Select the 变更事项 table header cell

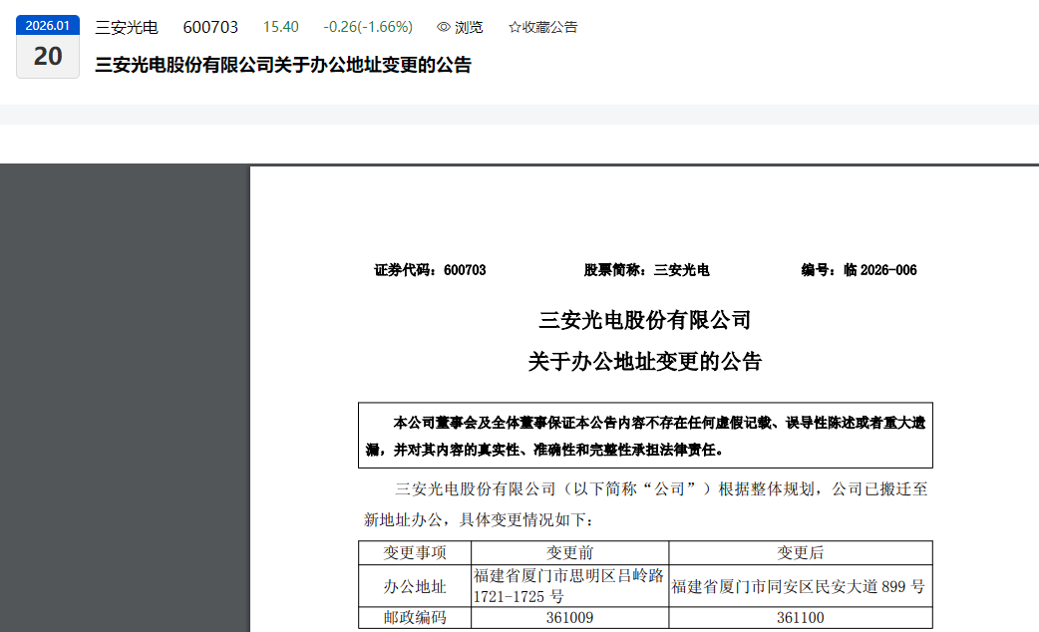[415, 553]
